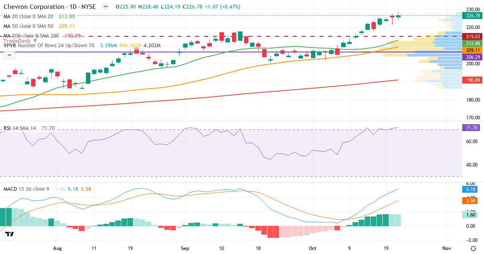484x254 pixels.
Task: Click the 3.58 MACD signal axis label
Action: pos(470,200)
